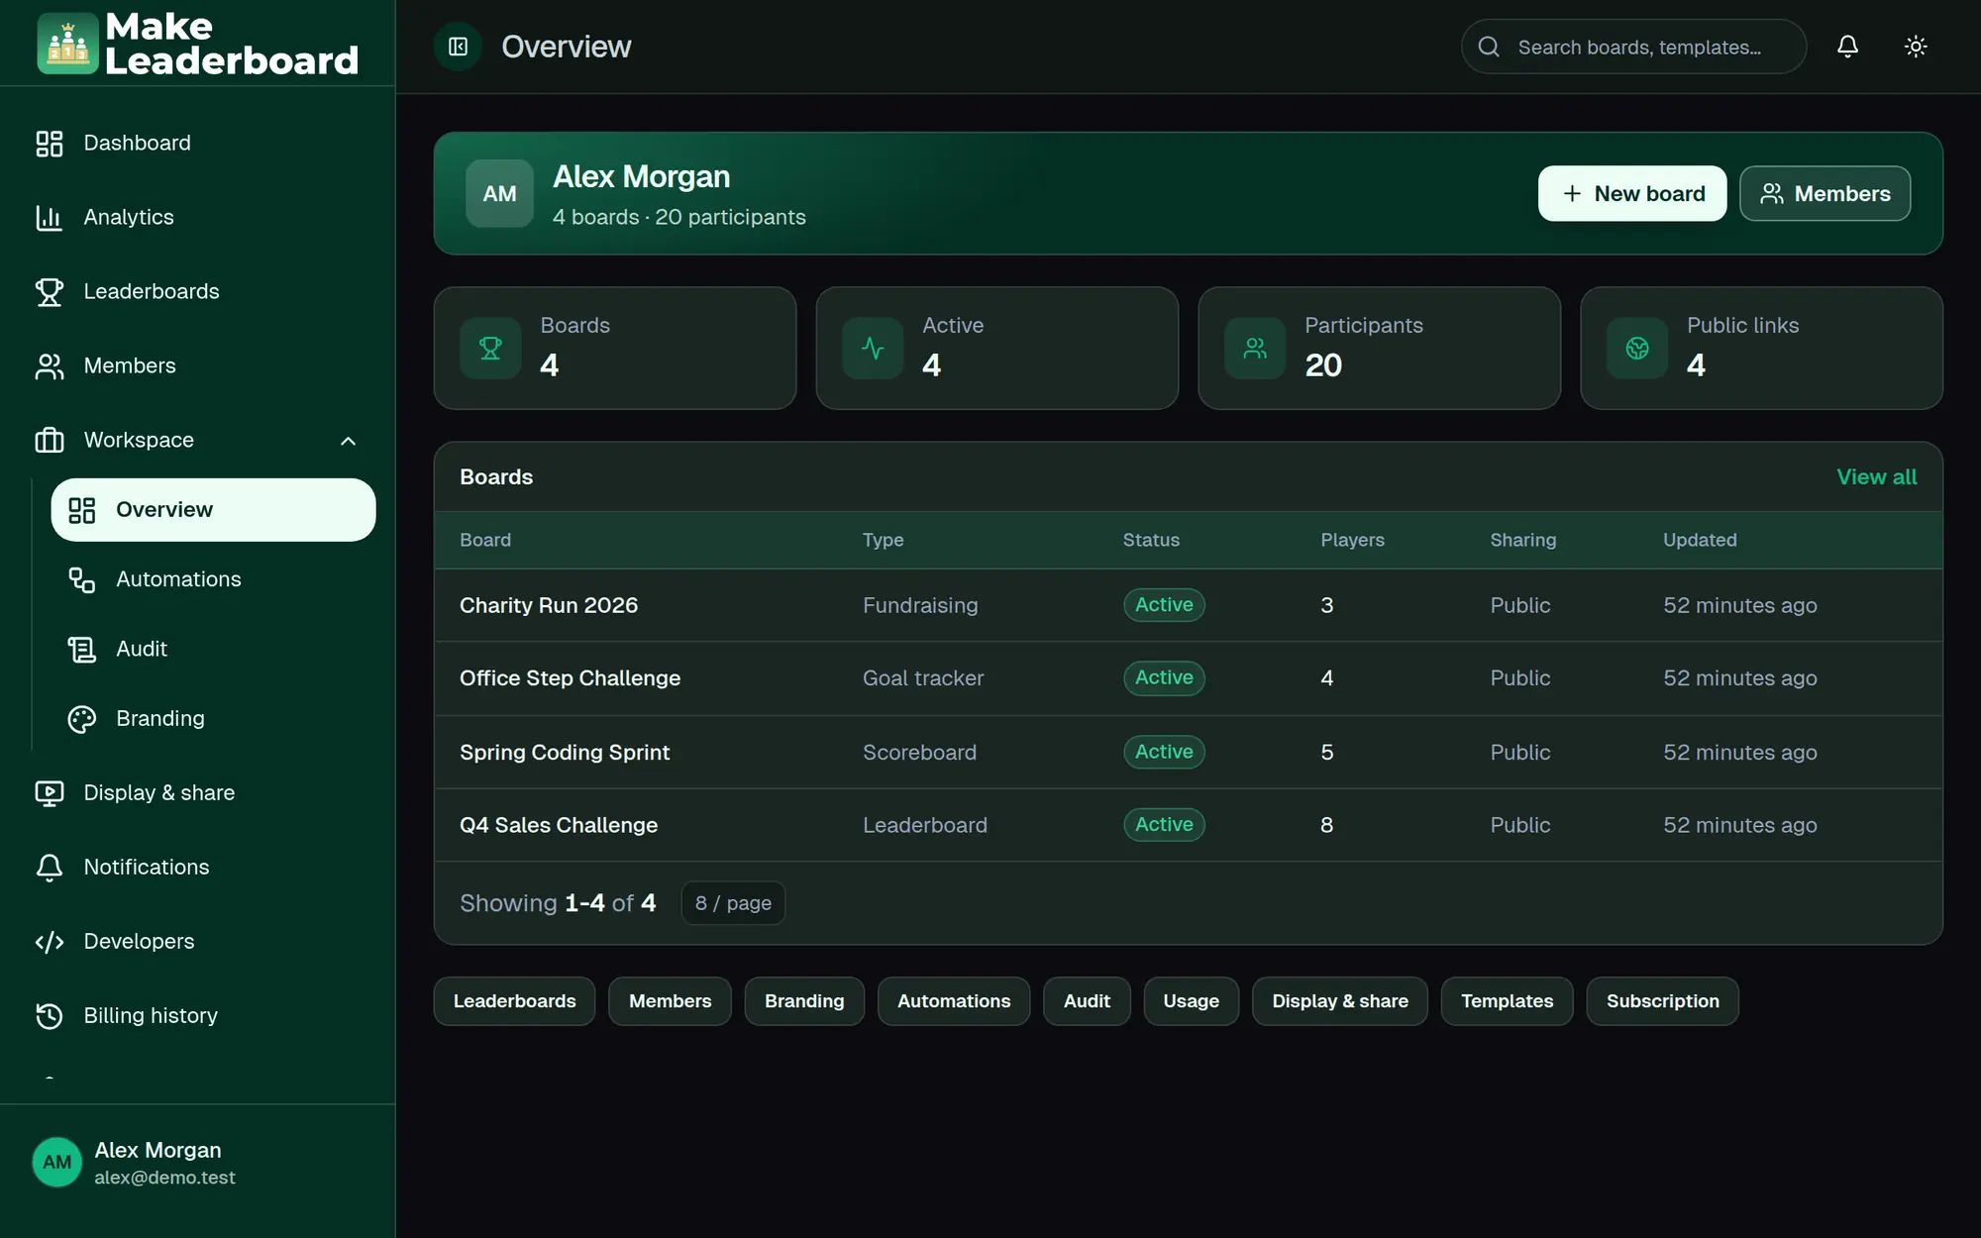Click the sidebar Notifications bell icon
1981x1238 pixels.
click(50, 867)
